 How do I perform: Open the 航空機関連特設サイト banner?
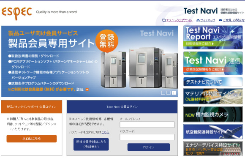coord(213,132)
